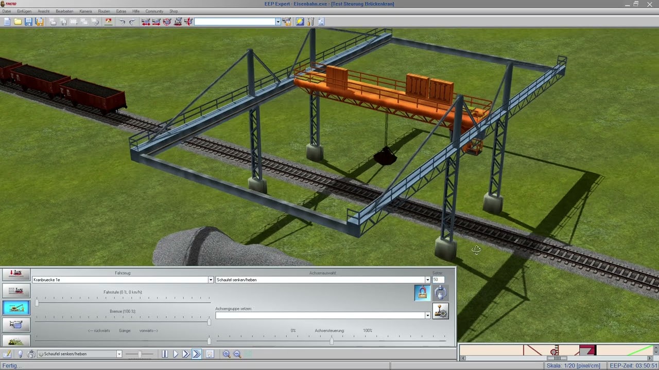Screen dimensions: 659x370
Task: Click the second red train arrows toolbar icon
Action: [157, 22]
